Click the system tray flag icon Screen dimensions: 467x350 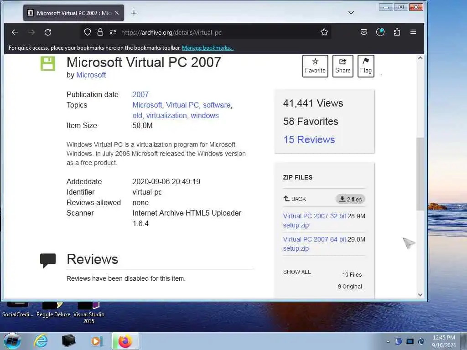tap(399, 341)
